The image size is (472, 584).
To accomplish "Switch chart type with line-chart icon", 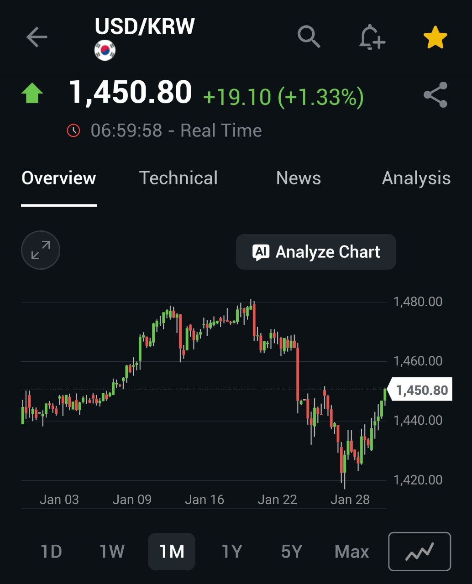I will coord(419,552).
